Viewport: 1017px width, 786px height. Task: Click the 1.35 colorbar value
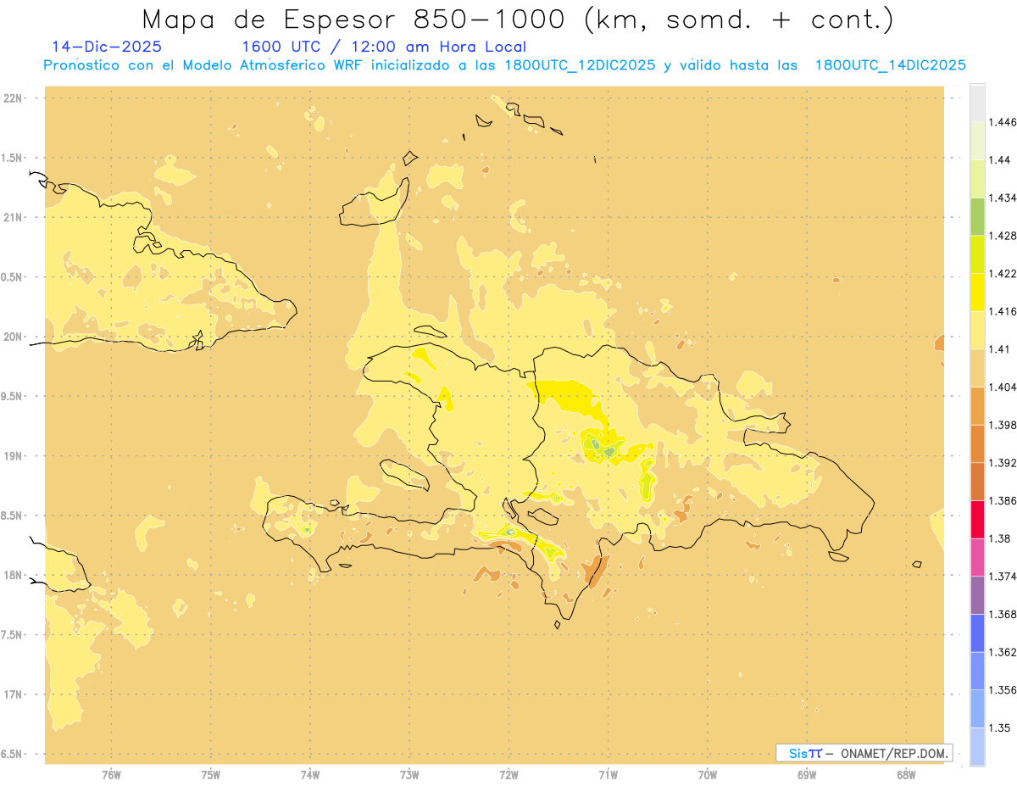pos(1002,727)
